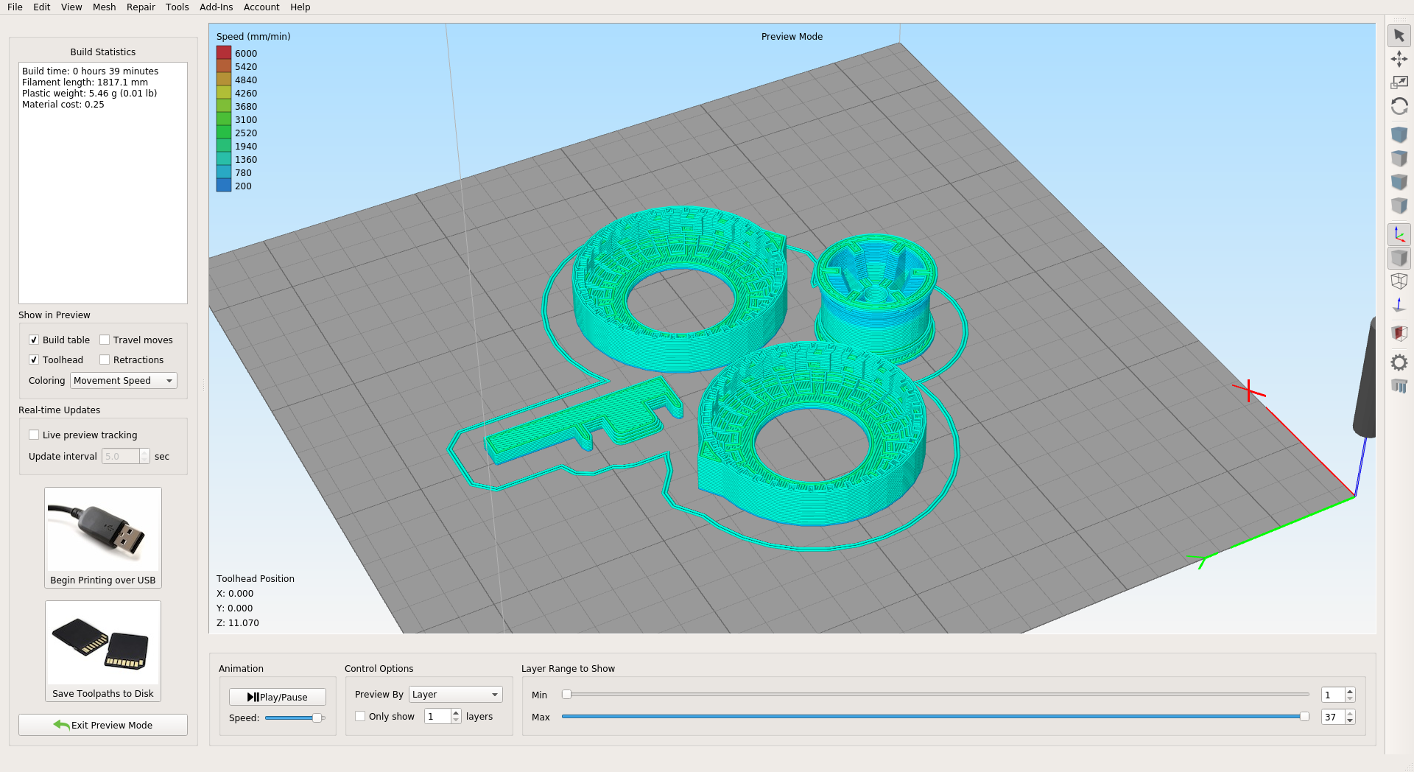Toggle the coordinate axes display

pyautogui.click(x=1399, y=235)
